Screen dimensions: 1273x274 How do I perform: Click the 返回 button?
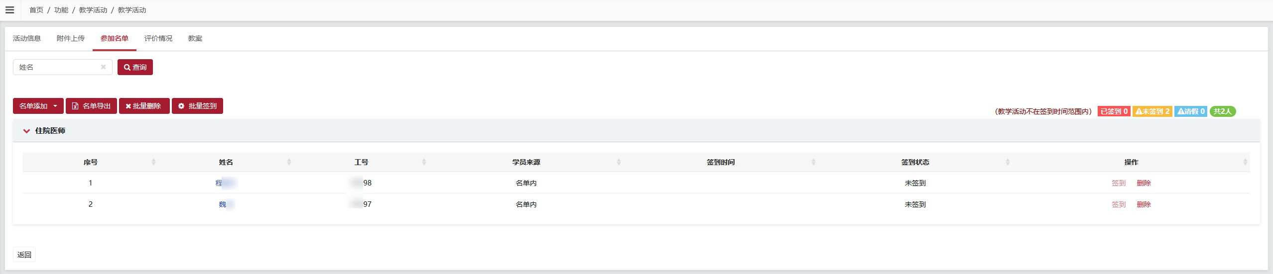point(24,255)
